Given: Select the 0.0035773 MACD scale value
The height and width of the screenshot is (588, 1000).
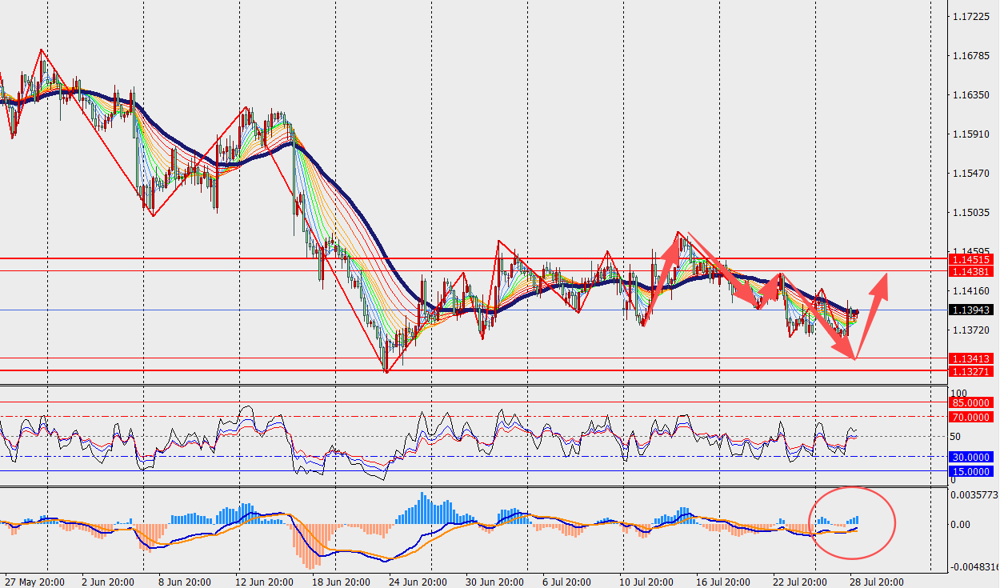Looking at the screenshot, I should [974, 494].
